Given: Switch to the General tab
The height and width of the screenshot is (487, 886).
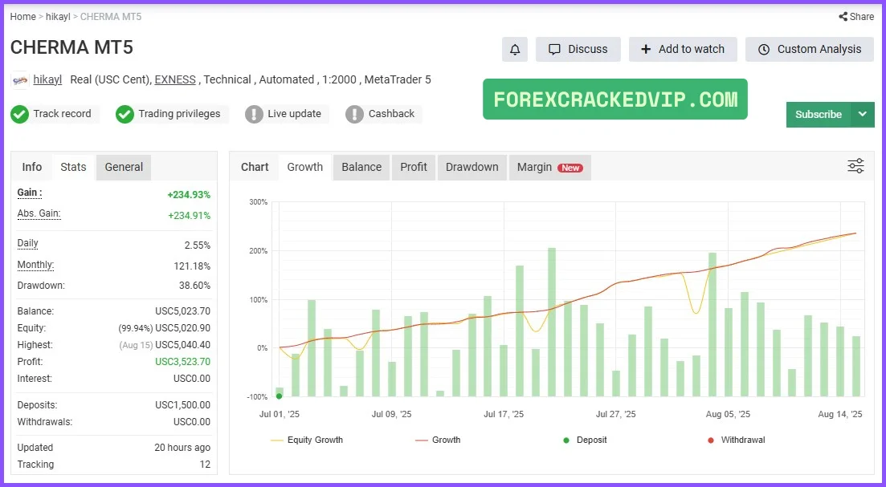Looking at the screenshot, I should click(x=124, y=167).
